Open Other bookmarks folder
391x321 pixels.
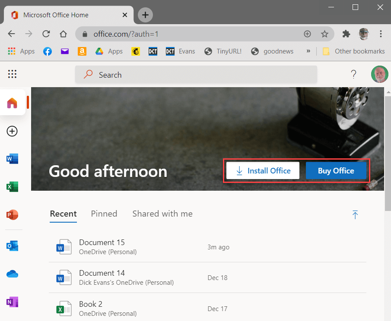[x=354, y=51]
